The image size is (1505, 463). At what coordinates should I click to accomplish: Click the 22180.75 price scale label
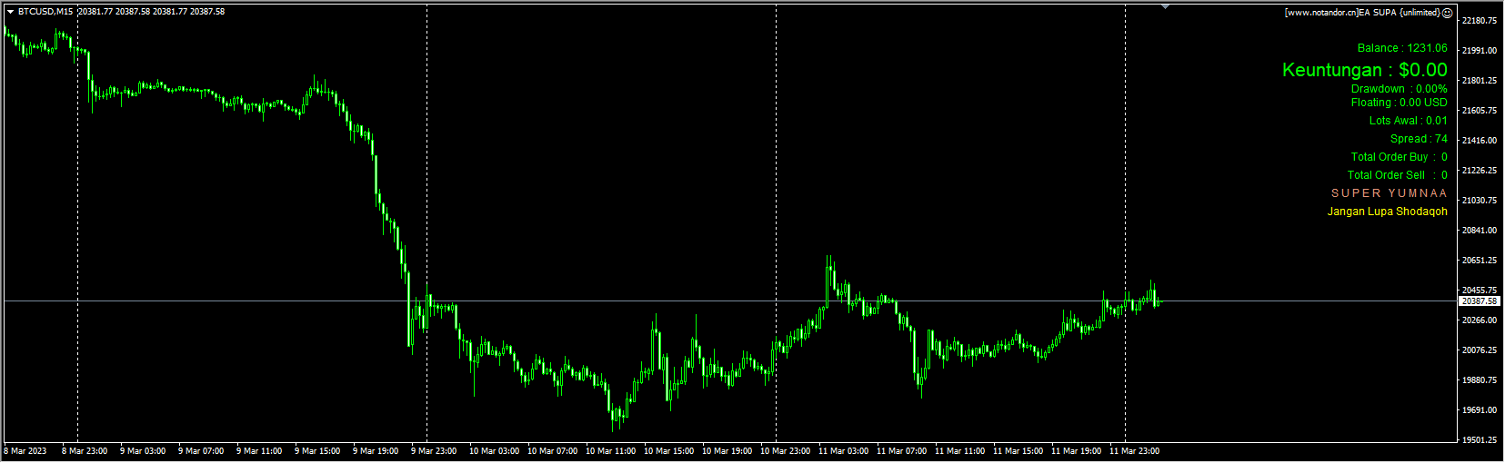coord(1480,21)
